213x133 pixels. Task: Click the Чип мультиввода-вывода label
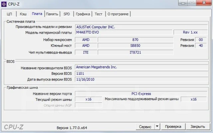tap(50, 53)
